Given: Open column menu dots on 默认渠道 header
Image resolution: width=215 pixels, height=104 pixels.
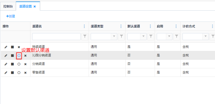Looking at the screenshot, I should 150,26.
